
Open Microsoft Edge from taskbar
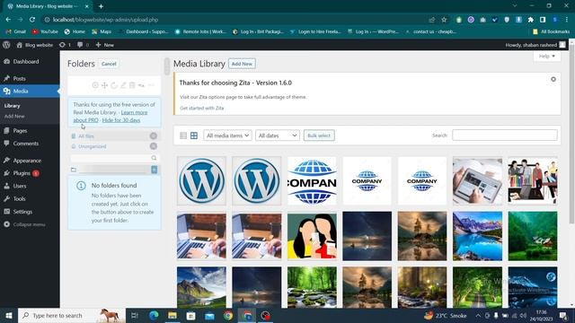pyautogui.click(x=154, y=315)
